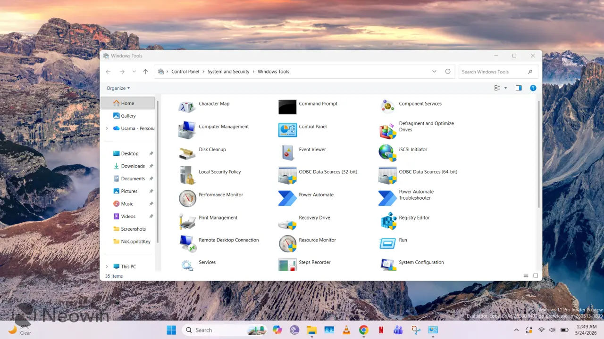Open the recent locations dropdown arrow
Screen dimensions: 604x339
pos(134,72)
